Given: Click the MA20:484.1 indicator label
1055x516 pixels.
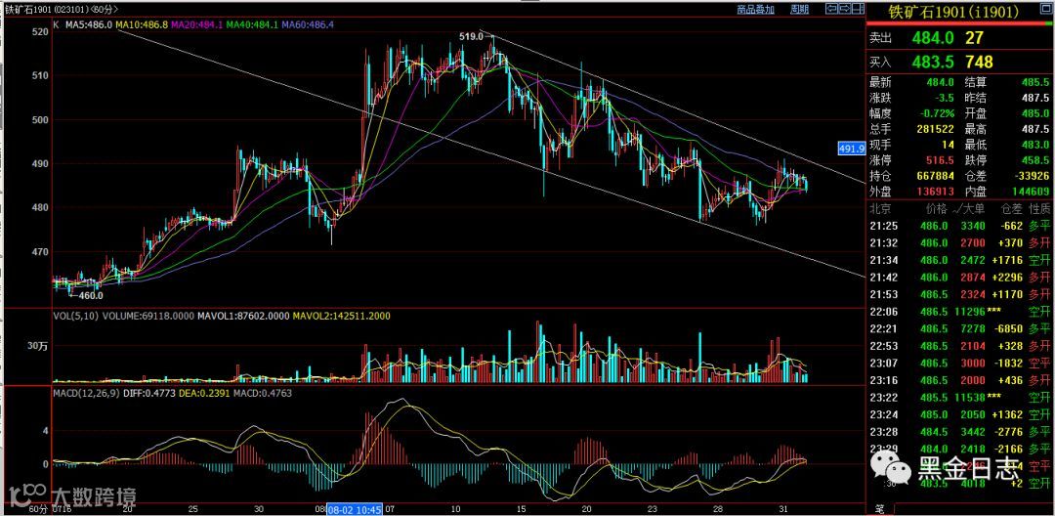Looking at the screenshot, I should coord(196,24).
